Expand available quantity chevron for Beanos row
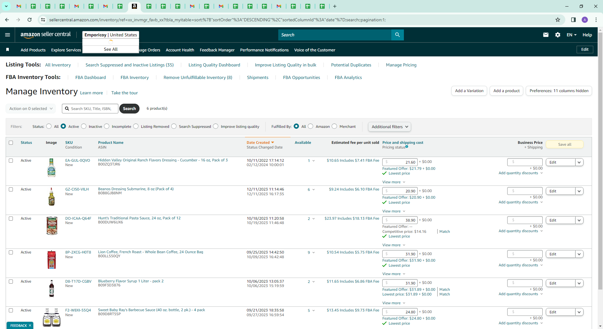 pyautogui.click(x=313, y=190)
